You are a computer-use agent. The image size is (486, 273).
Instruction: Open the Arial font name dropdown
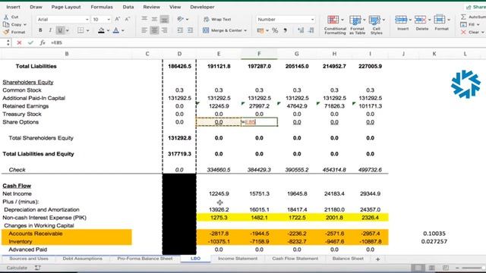(x=87, y=20)
